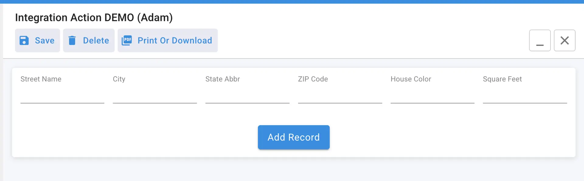Viewport: 584px width, 181px height.
Task: Click the X close icon
Action: click(565, 40)
